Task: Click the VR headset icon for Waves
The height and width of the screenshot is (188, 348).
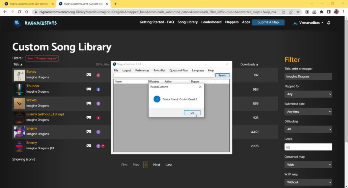Action: 89,103
